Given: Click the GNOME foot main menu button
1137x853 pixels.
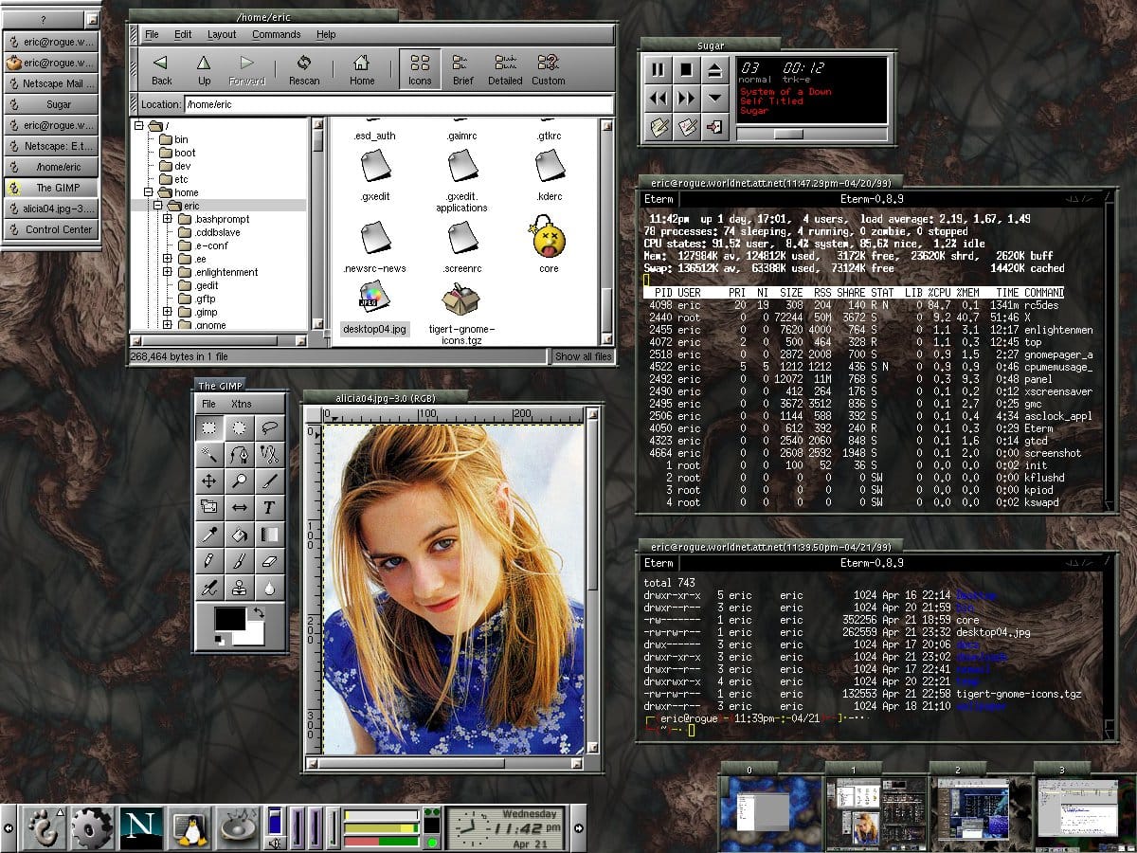Looking at the screenshot, I should click(x=43, y=828).
